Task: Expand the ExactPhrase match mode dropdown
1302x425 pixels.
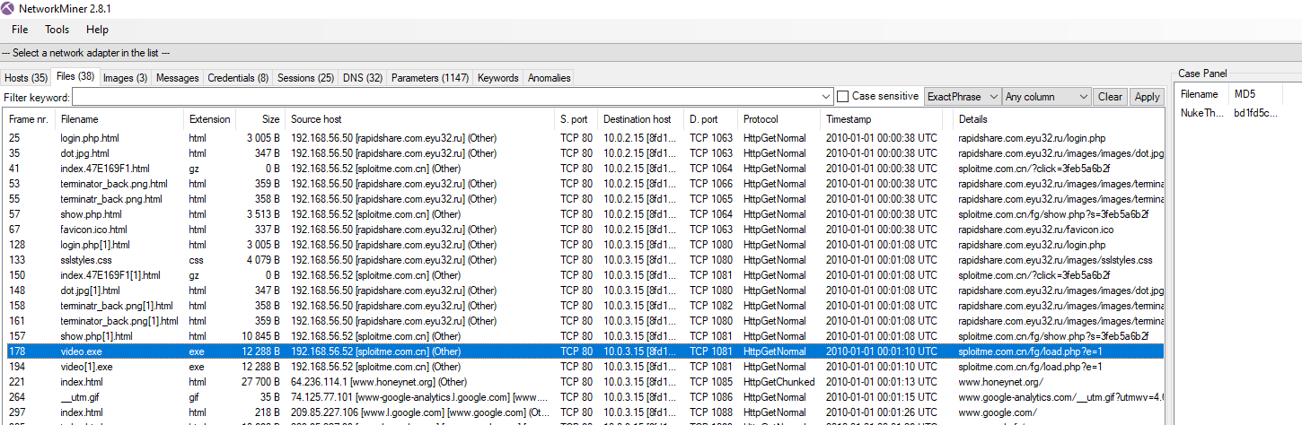Action: [963, 97]
